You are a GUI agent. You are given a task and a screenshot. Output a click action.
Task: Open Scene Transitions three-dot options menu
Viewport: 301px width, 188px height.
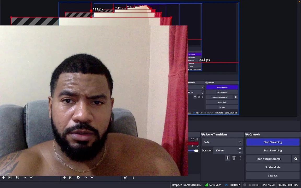(x=240, y=158)
